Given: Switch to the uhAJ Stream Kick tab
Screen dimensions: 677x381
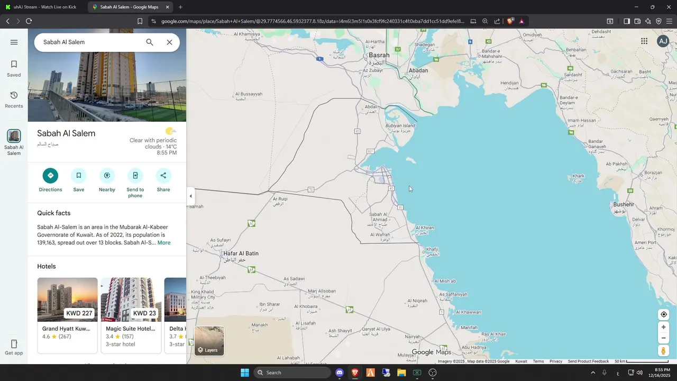Looking at the screenshot, I should click(x=43, y=7).
